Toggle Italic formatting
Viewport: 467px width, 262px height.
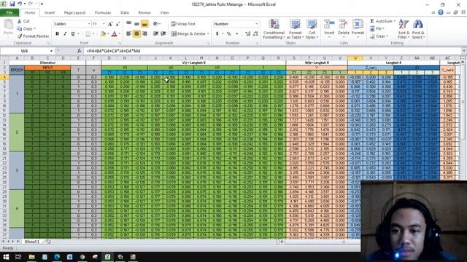[x=65, y=34]
